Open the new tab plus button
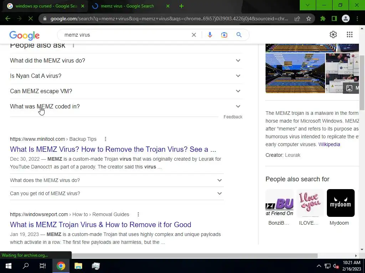This screenshot has height=273, width=365. [x=181, y=6]
